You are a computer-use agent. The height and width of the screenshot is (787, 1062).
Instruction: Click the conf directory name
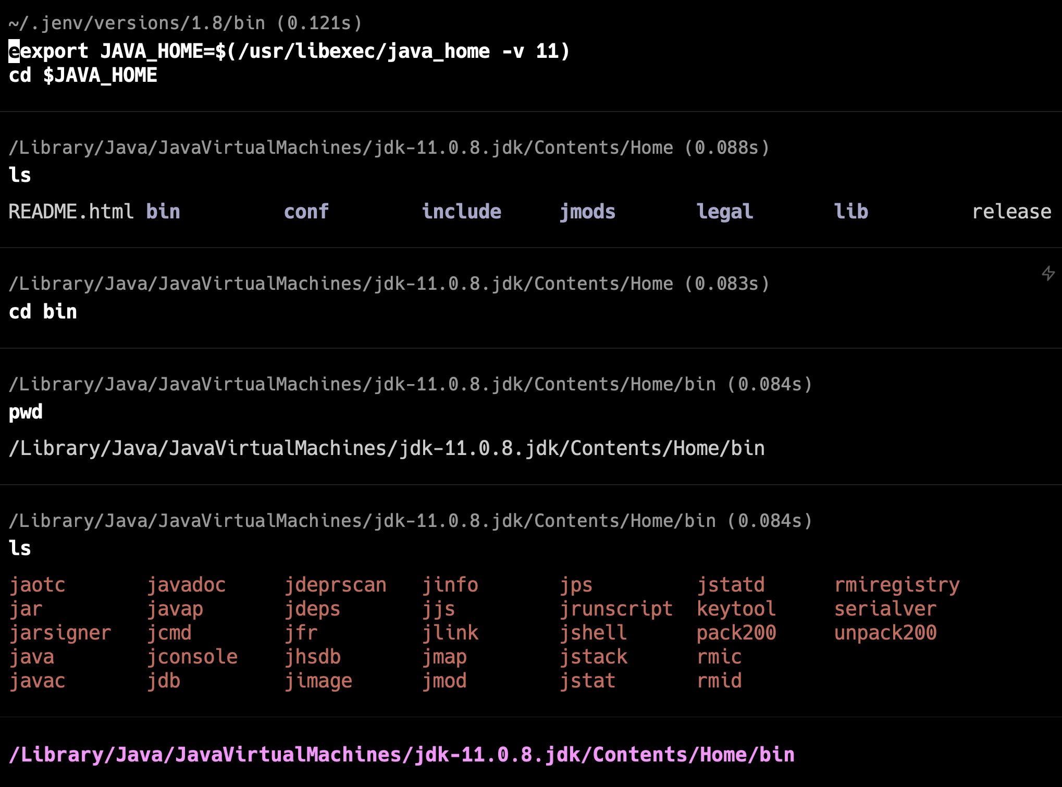pos(306,212)
